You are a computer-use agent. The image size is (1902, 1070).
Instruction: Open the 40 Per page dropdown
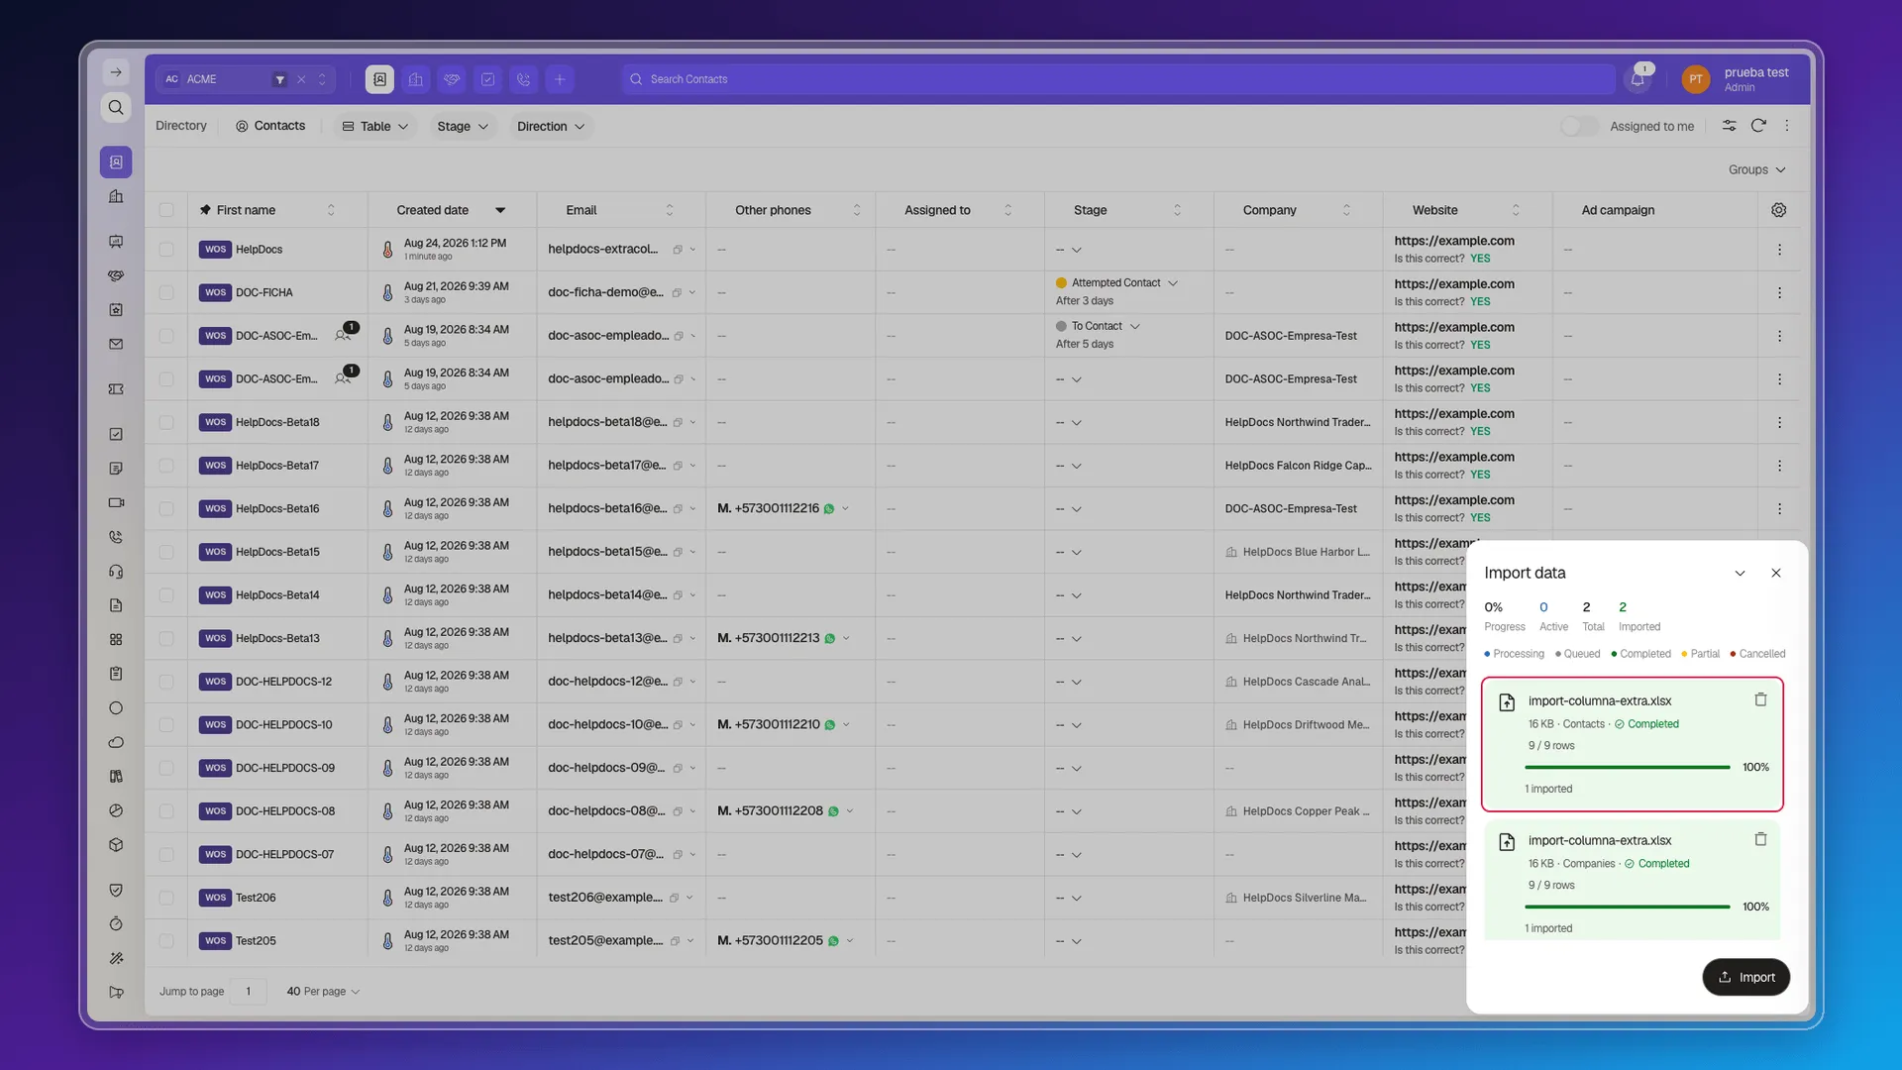323,992
